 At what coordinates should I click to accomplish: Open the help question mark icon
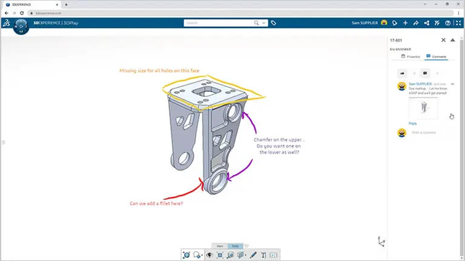tap(448, 23)
